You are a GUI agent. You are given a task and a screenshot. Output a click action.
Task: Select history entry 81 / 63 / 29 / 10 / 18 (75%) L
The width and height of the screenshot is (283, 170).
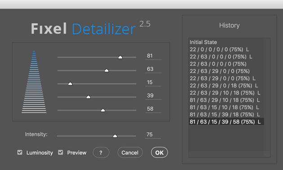click(x=226, y=100)
